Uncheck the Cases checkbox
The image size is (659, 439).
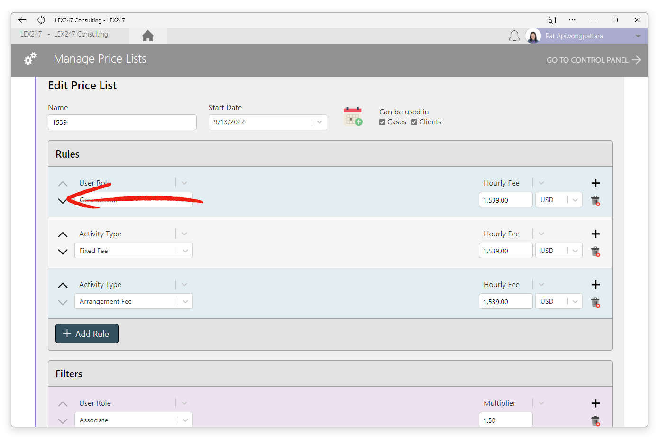[x=382, y=122]
